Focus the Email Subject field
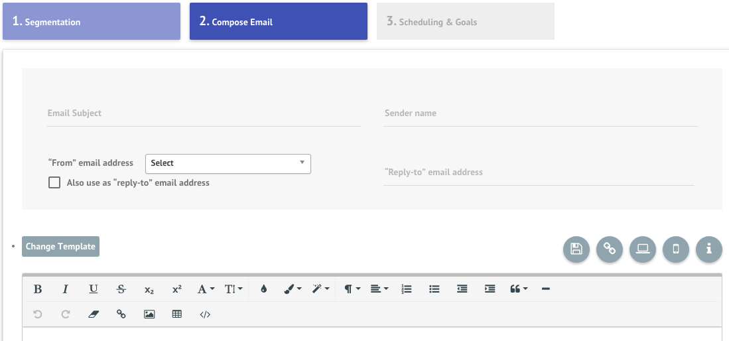 (204, 113)
